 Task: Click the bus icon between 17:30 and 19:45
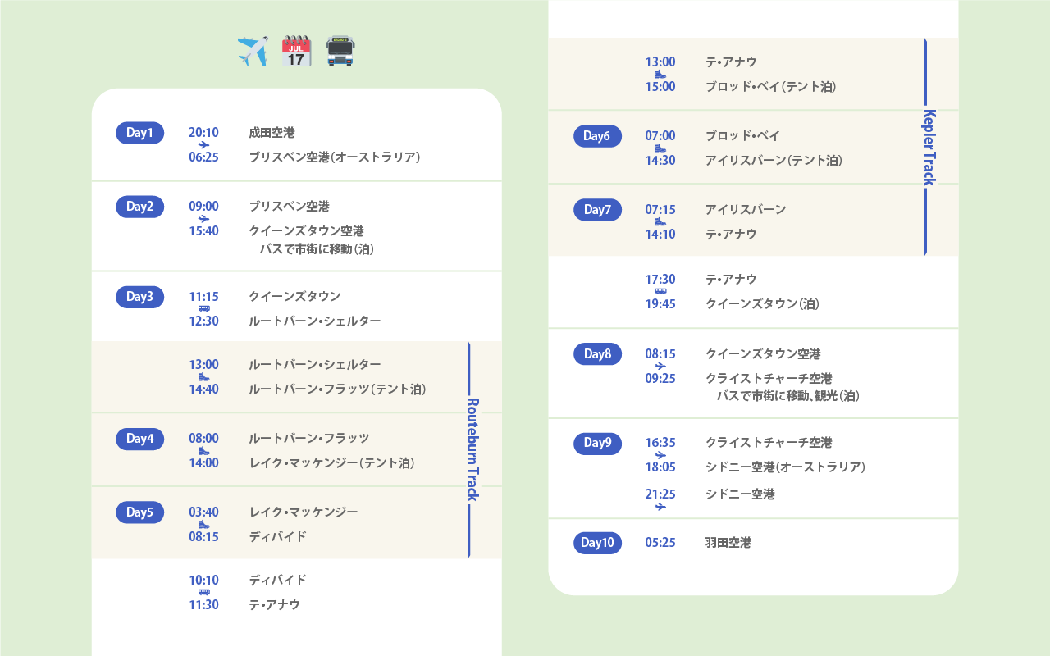point(660,291)
